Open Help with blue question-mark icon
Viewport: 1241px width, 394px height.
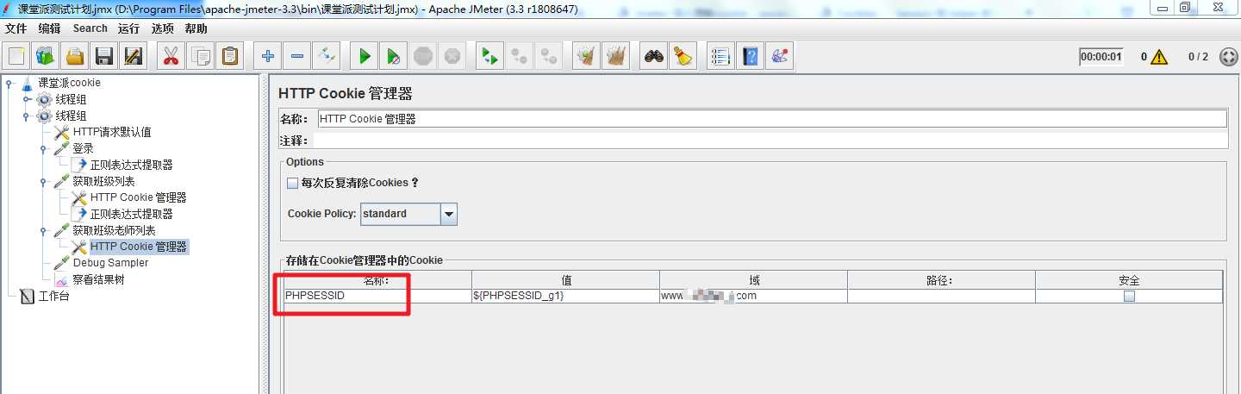(x=751, y=56)
